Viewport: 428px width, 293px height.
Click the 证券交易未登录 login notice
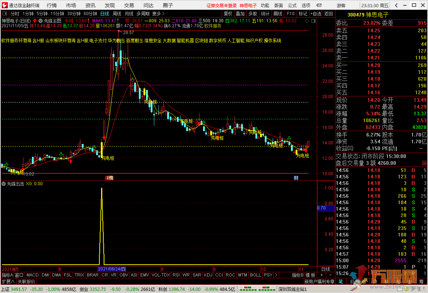tap(222, 5)
